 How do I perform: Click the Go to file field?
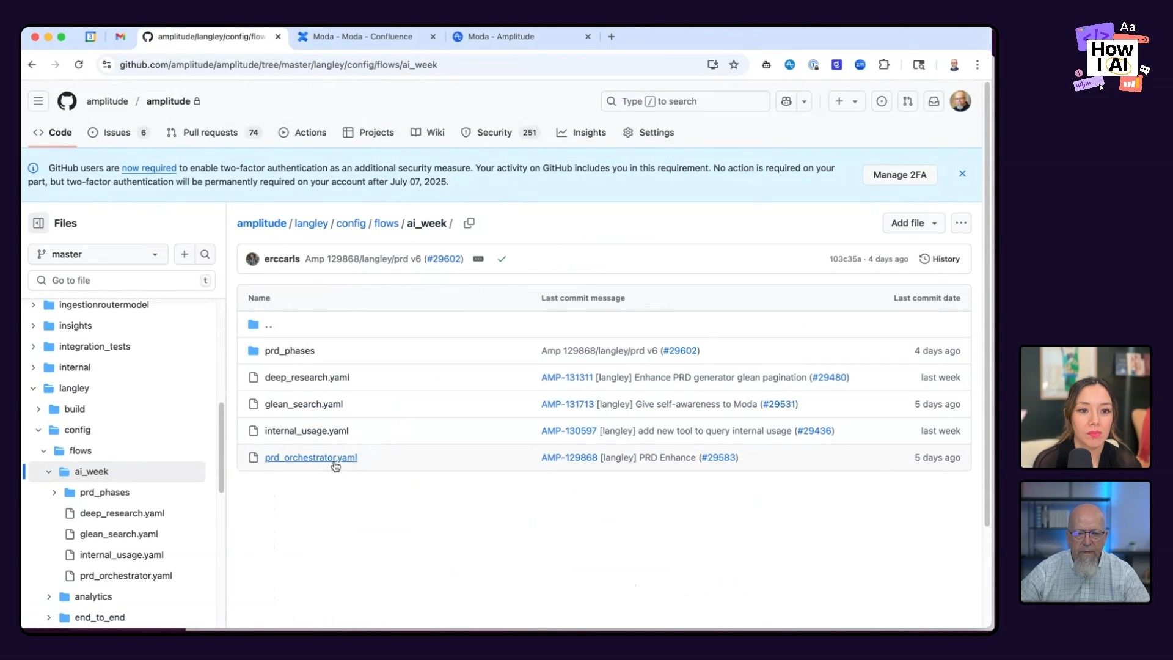coord(121,280)
